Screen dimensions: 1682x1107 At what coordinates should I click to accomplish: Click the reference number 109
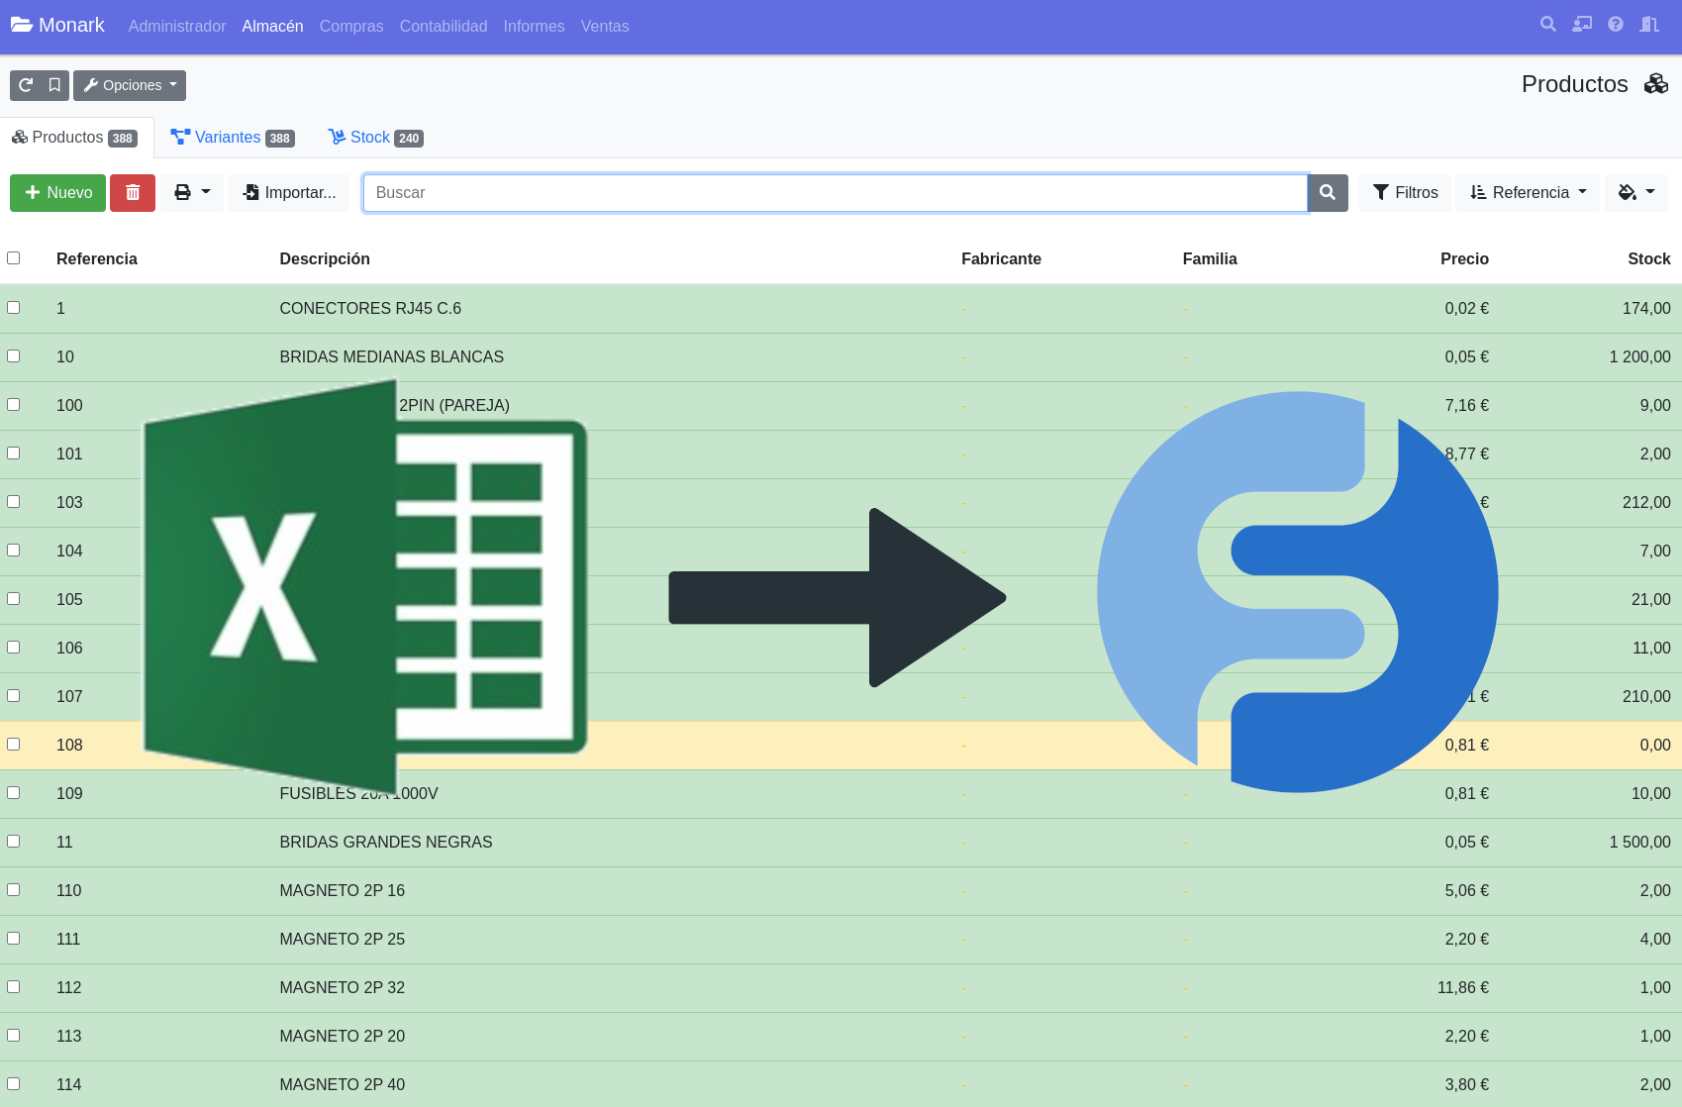pyautogui.click(x=69, y=793)
